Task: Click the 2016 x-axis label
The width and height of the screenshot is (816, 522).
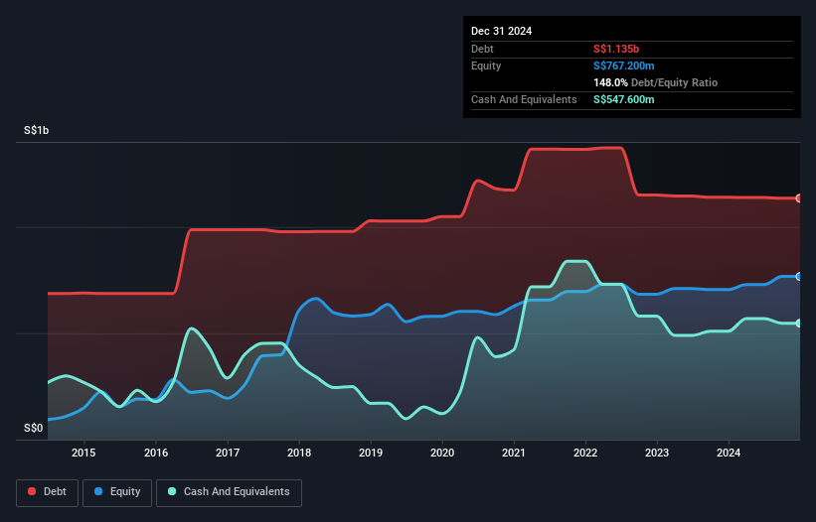Action: coord(156,453)
